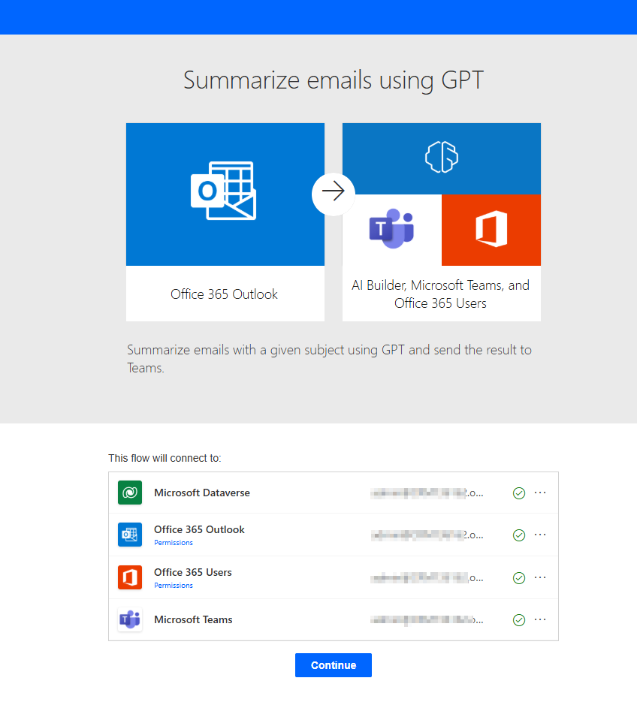Click the green checkmark for Office 365 Outlook
The height and width of the screenshot is (705, 637).
(519, 535)
